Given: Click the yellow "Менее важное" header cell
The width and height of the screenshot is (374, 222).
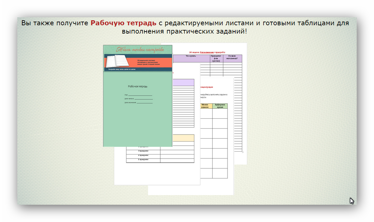Looking at the screenshot, I should (205, 106).
